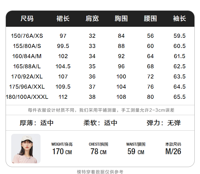Click skirt length value 104.5

63,66
